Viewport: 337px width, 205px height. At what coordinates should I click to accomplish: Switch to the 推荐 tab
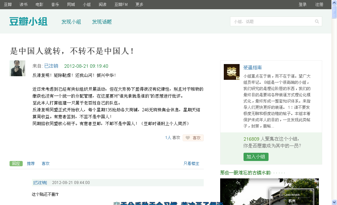30,163
